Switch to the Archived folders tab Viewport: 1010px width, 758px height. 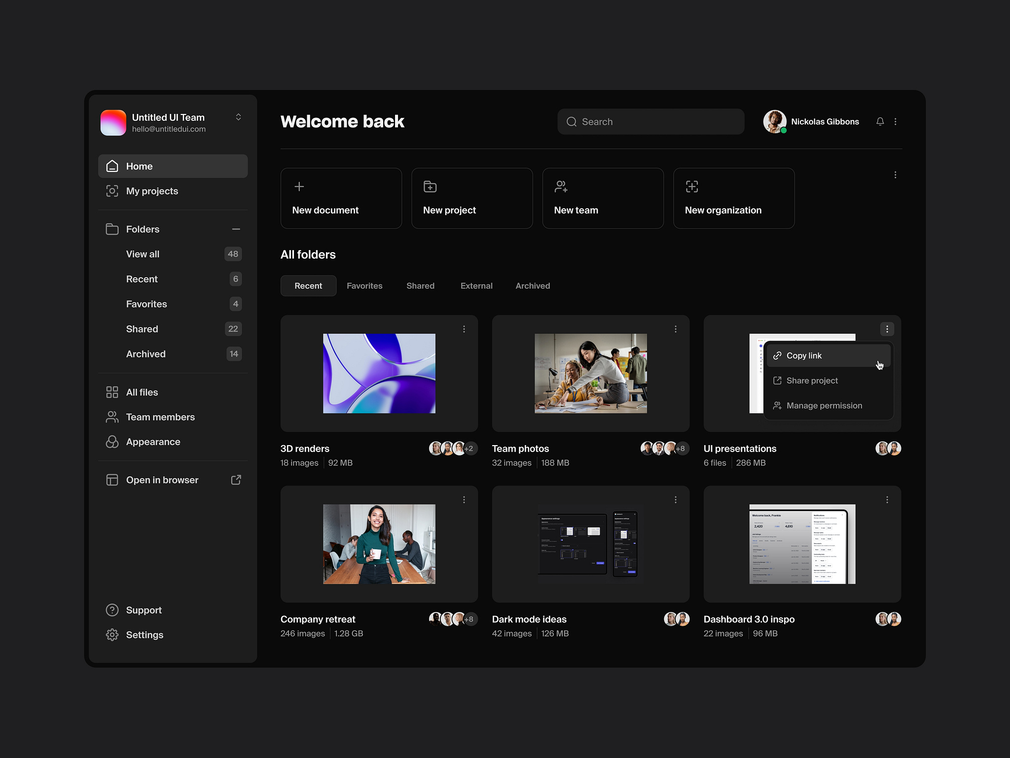coord(533,285)
